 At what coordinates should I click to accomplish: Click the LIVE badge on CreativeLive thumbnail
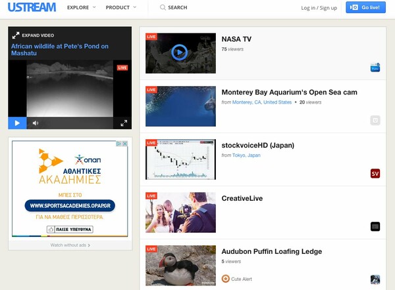[151, 196]
